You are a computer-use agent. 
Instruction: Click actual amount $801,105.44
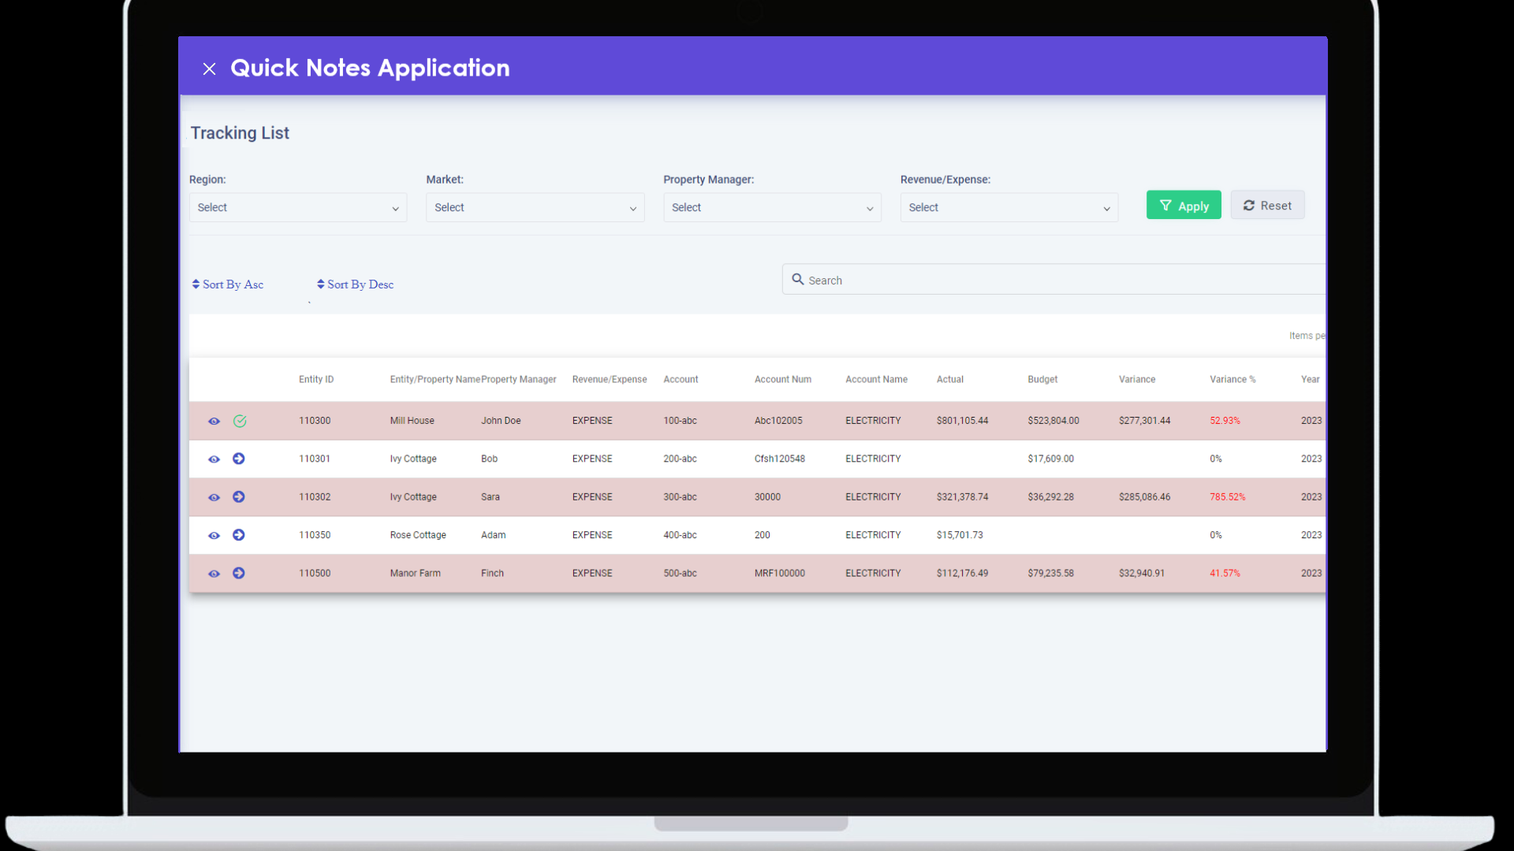coord(962,421)
